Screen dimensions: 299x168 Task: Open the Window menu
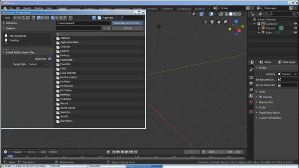click(x=38, y=8)
